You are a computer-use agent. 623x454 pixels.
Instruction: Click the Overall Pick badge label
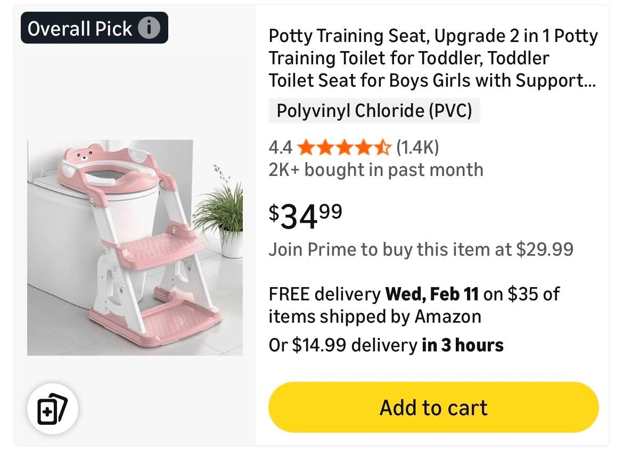point(80,28)
